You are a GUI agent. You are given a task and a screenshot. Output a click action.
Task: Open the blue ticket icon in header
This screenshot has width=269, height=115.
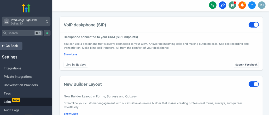tap(223, 5)
